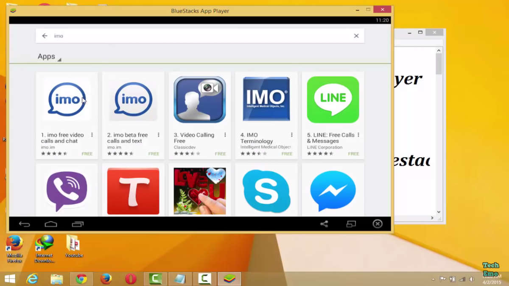
Task: Launch Opera from the taskbar
Action: [131, 279]
